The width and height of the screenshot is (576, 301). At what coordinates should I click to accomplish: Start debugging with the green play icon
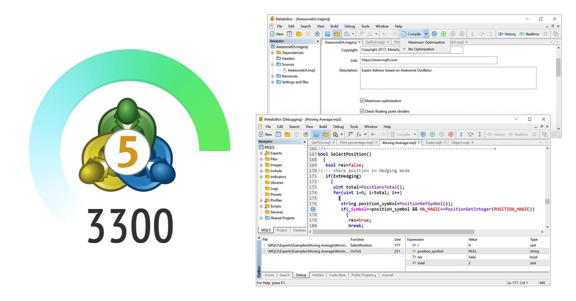click(x=432, y=134)
